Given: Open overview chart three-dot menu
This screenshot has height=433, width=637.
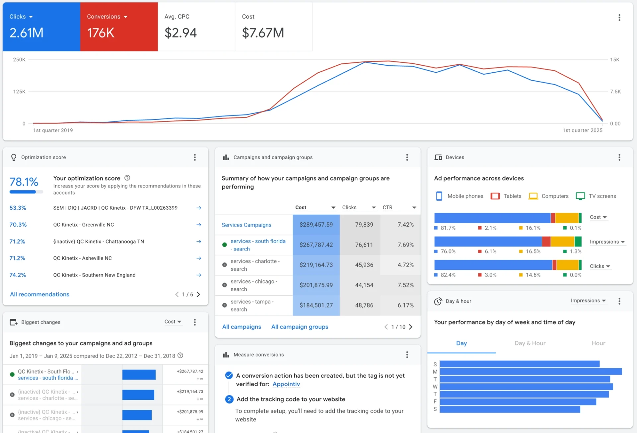Looking at the screenshot, I should [619, 18].
